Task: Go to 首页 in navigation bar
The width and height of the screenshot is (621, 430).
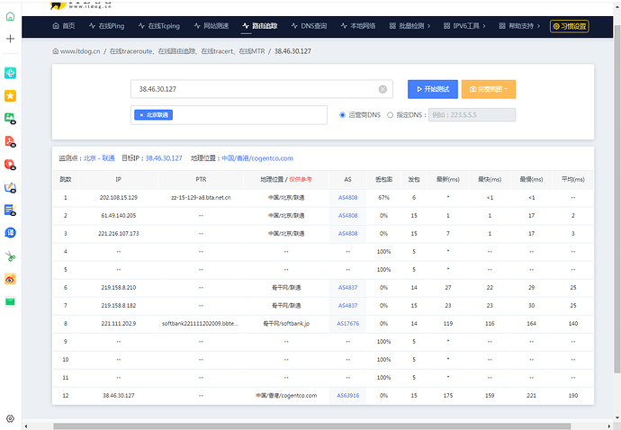Action: click(x=64, y=26)
